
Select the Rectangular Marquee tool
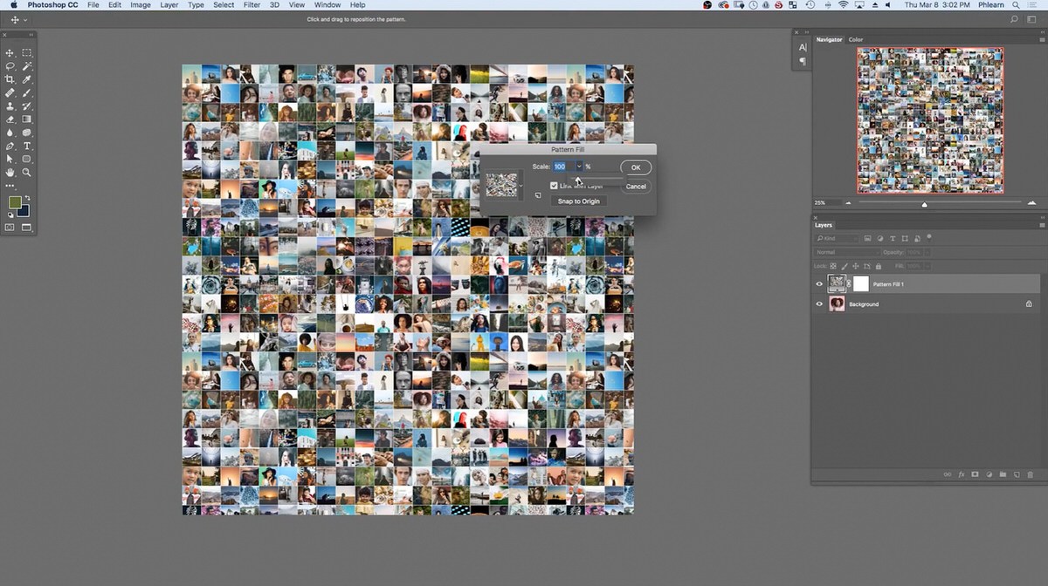(27, 53)
